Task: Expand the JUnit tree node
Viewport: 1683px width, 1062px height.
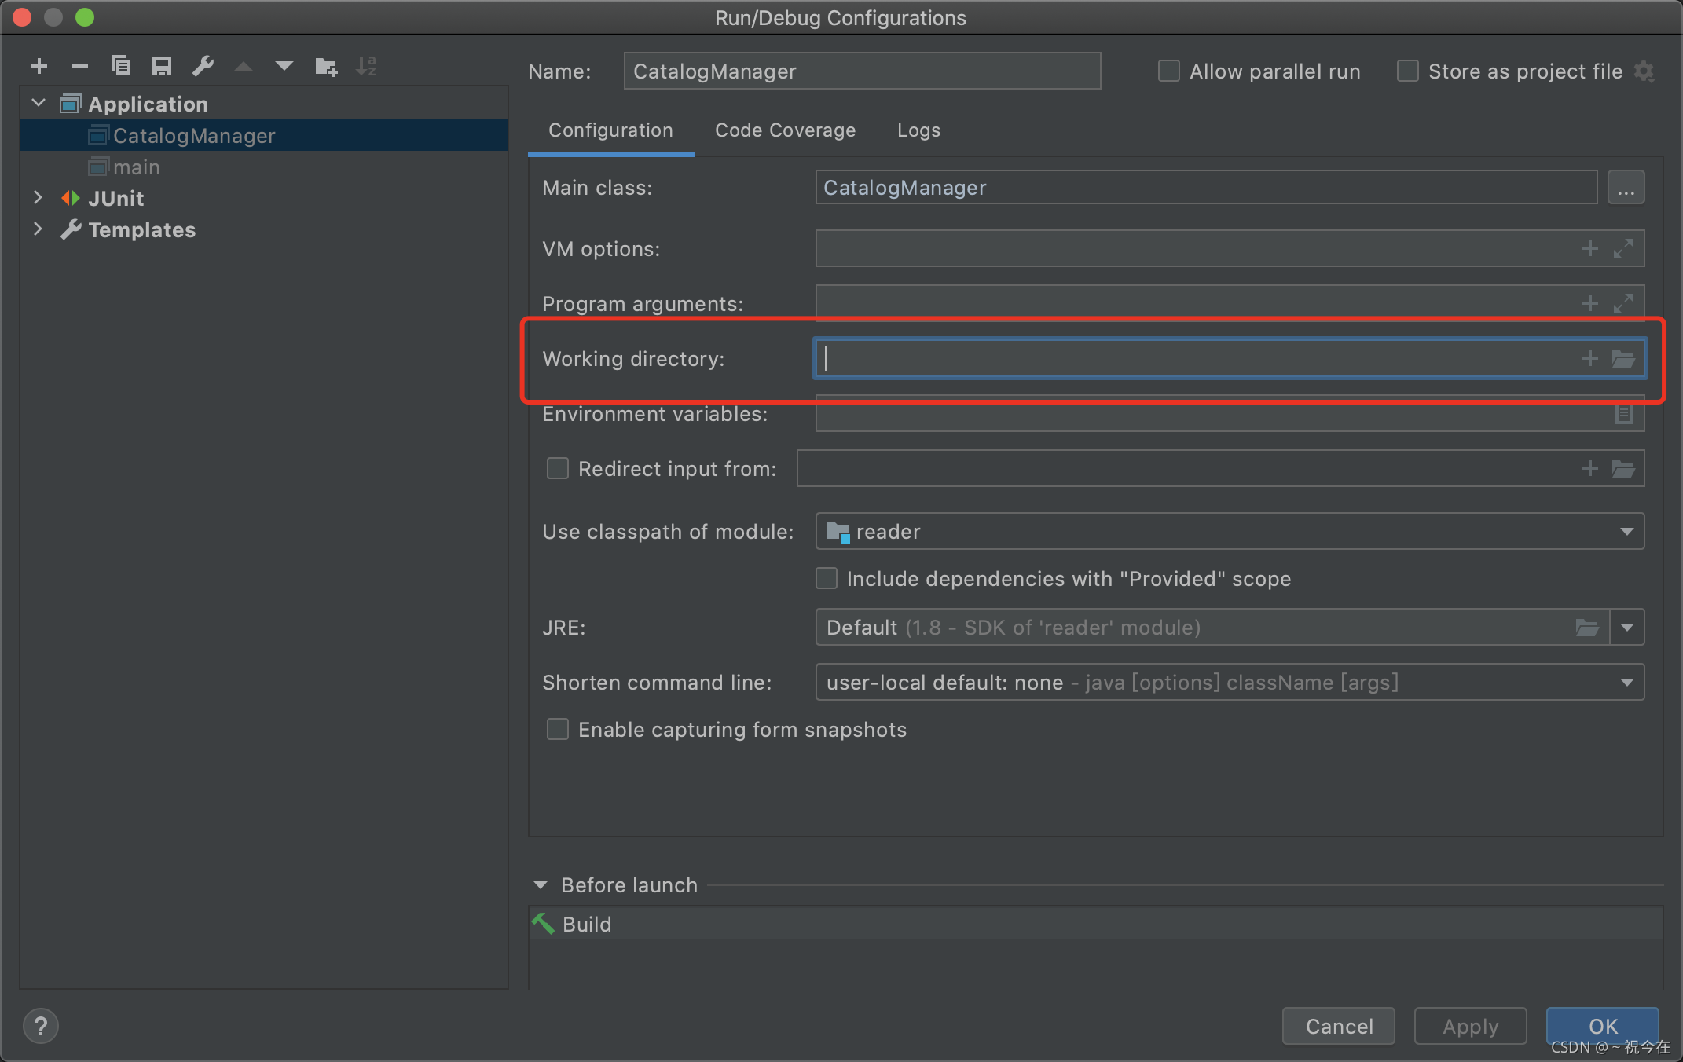Action: pos(38,198)
